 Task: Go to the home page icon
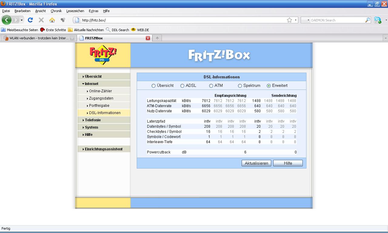52,20
